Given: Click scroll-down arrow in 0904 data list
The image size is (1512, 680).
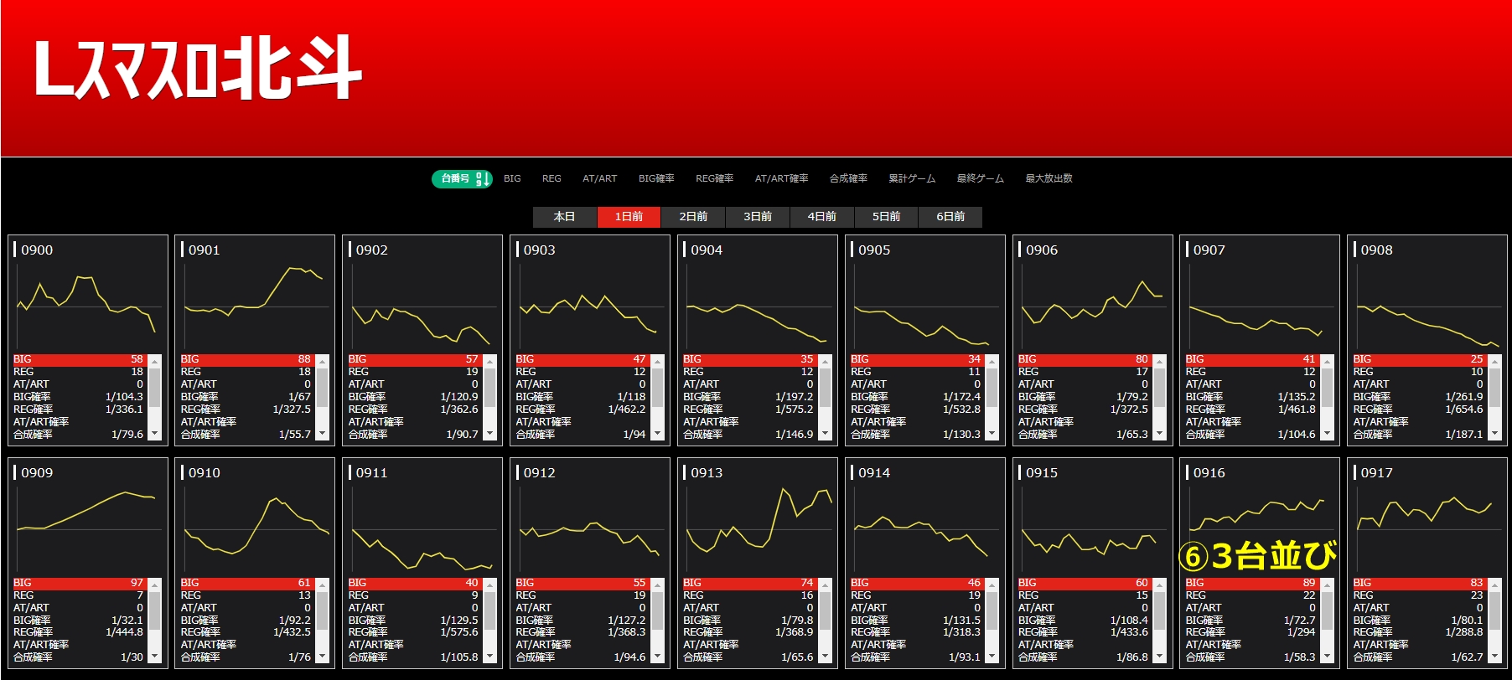Looking at the screenshot, I should pos(826,434).
